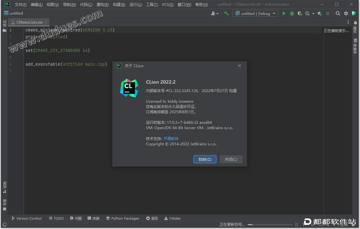Run with coverage shield icon
The image size is (360, 229).
[299, 13]
